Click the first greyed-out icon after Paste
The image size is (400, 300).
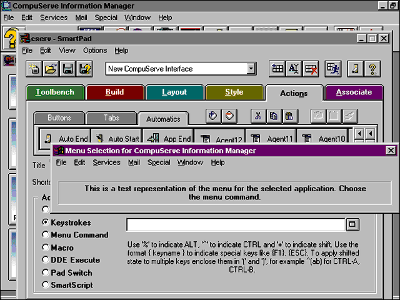(318, 116)
